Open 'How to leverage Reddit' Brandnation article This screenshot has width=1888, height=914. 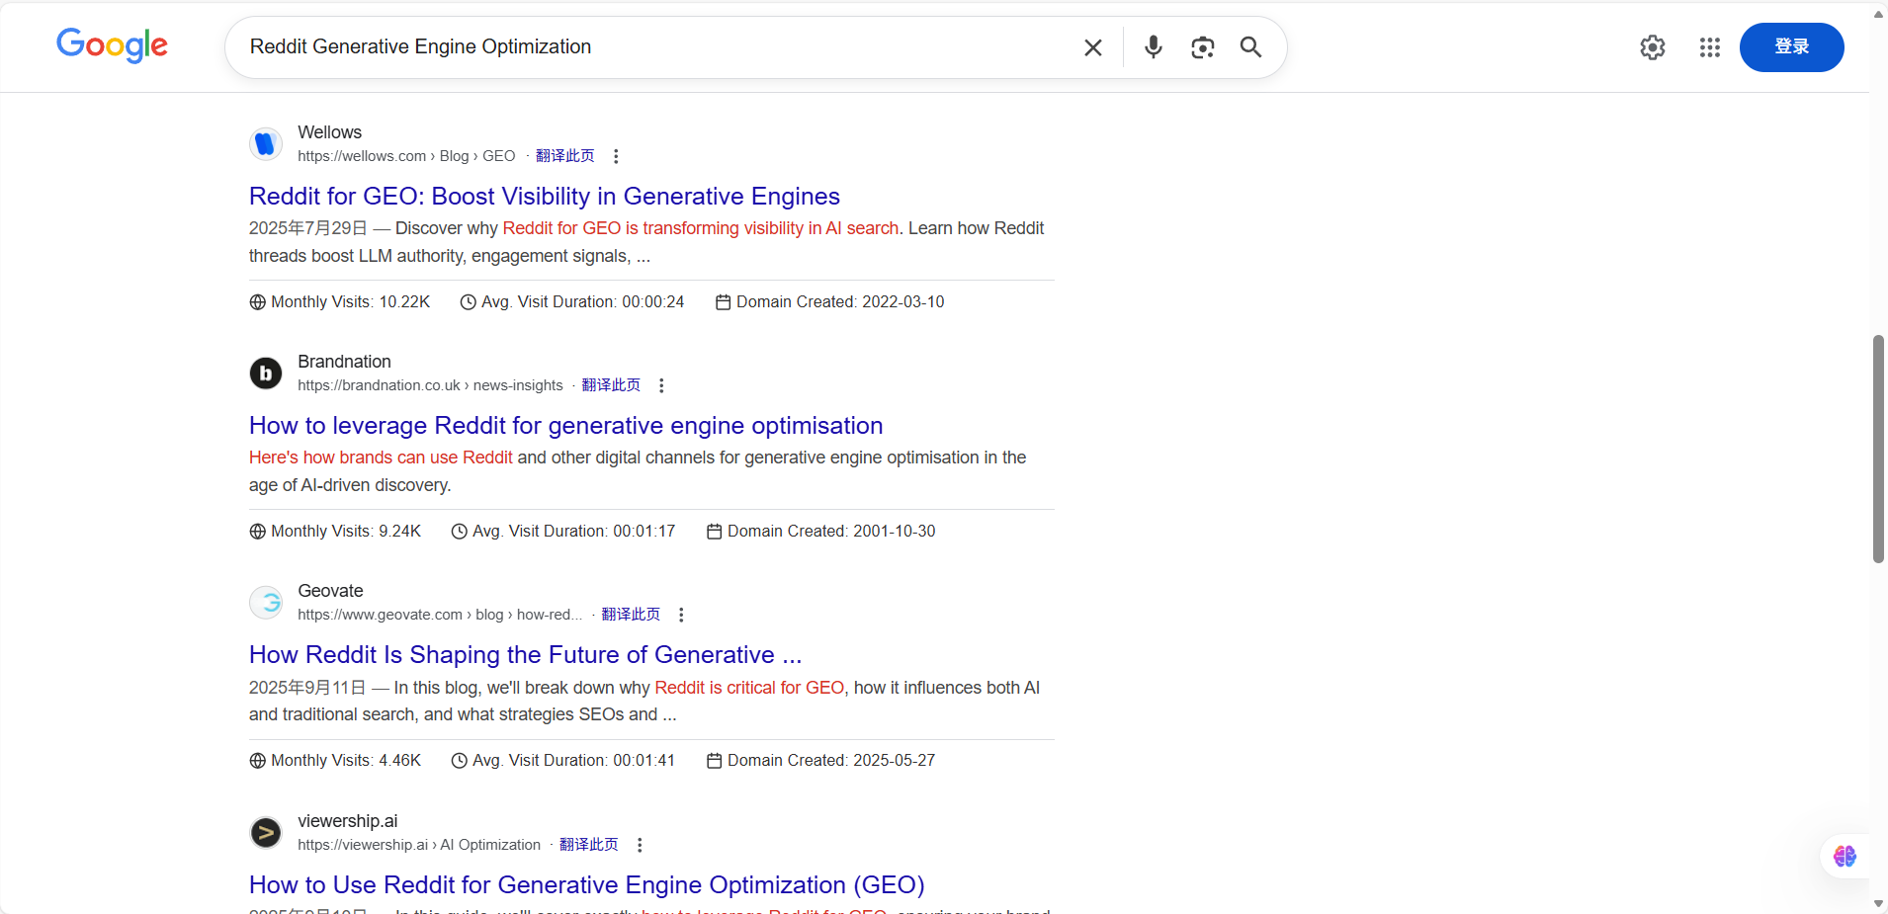click(565, 426)
